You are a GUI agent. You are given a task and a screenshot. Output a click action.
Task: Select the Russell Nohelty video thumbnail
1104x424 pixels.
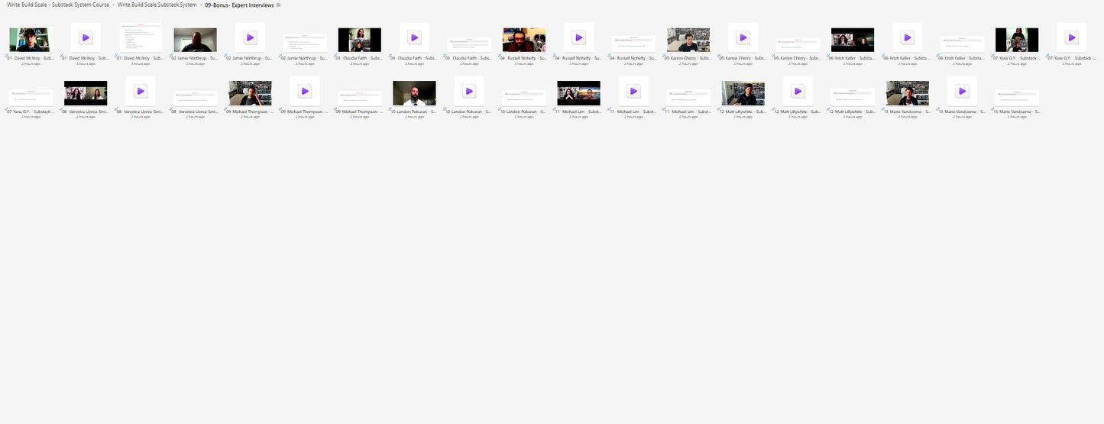pos(524,40)
